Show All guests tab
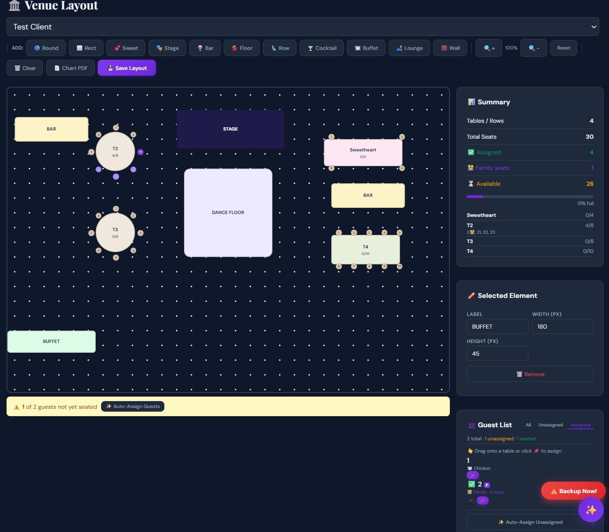Image resolution: width=609 pixels, height=532 pixels. coord(528,425)
